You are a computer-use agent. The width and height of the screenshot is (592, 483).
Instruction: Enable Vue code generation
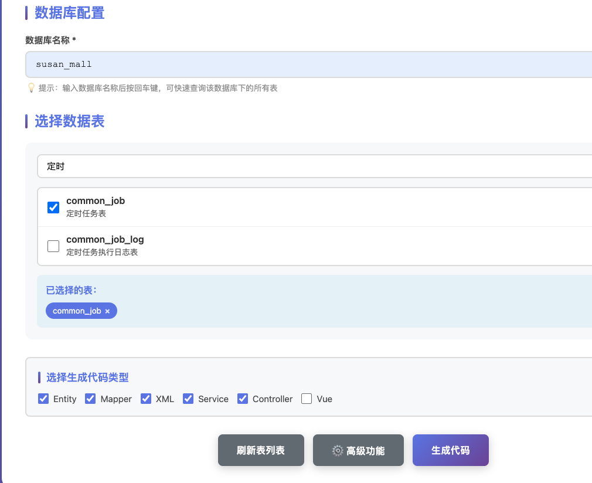coord(306,399)
